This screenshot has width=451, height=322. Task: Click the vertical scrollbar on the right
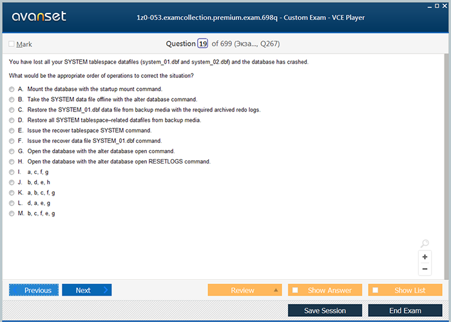(446, 166)
